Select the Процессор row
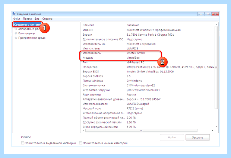This screenshot has height=158, width=231. coord(148,67)
